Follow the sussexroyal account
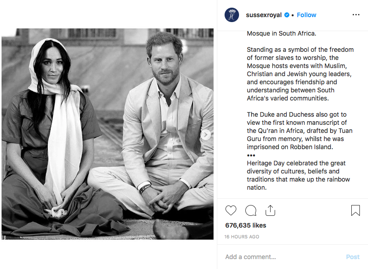This screenshot has width=368, height=269. click(x=307, y=15)
